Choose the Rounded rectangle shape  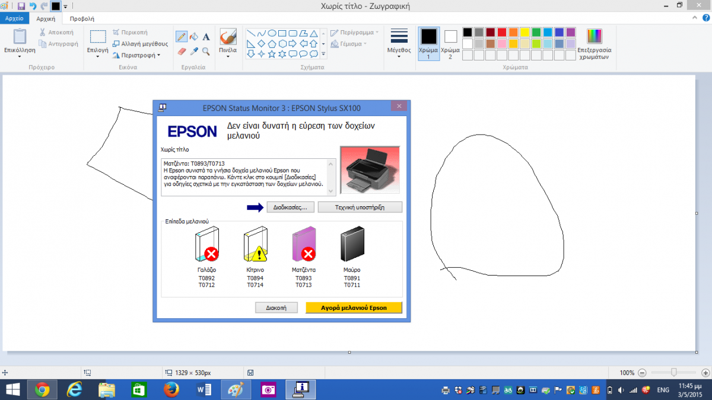tap(293, 33)
